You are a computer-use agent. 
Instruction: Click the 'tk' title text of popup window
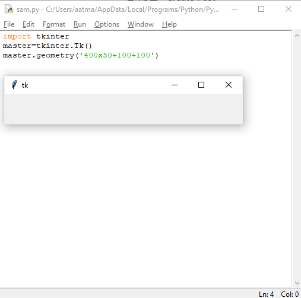[25, 85]
